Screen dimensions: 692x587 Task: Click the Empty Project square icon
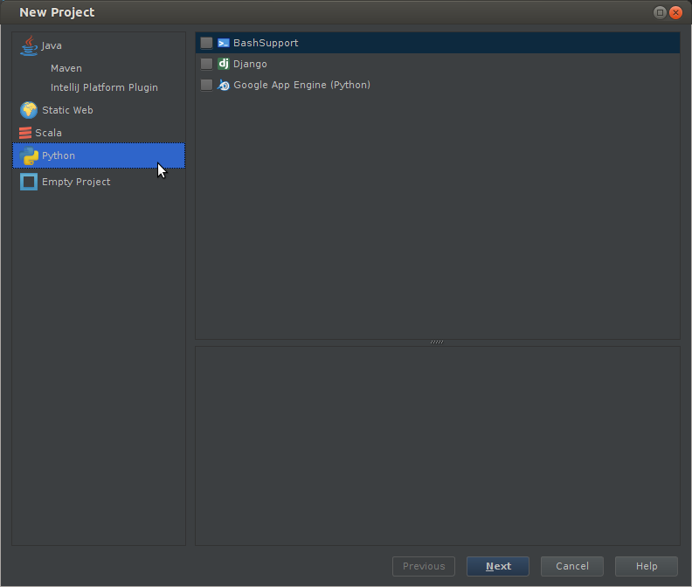(29, 182)
